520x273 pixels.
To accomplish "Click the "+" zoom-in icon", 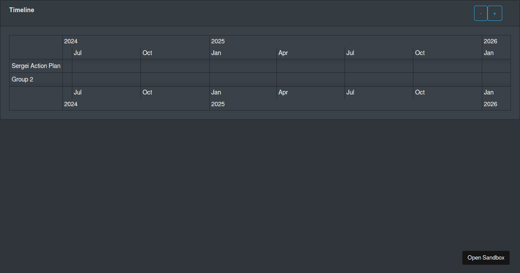I will point(494,13).
